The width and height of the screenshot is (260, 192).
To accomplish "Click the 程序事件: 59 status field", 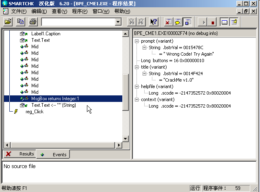I will point(226,188).
